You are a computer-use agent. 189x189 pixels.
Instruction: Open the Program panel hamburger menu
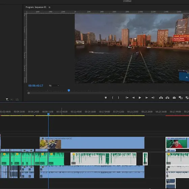(49, 7)
